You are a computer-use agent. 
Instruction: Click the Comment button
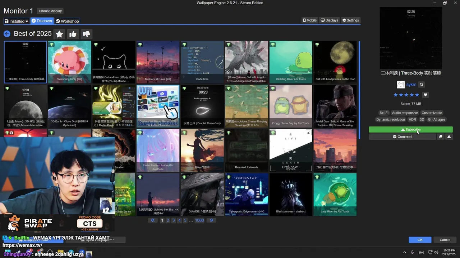[402, 137]
